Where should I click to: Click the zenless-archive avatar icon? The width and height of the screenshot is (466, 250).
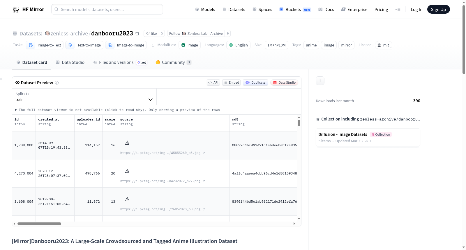tap(47, 33)
